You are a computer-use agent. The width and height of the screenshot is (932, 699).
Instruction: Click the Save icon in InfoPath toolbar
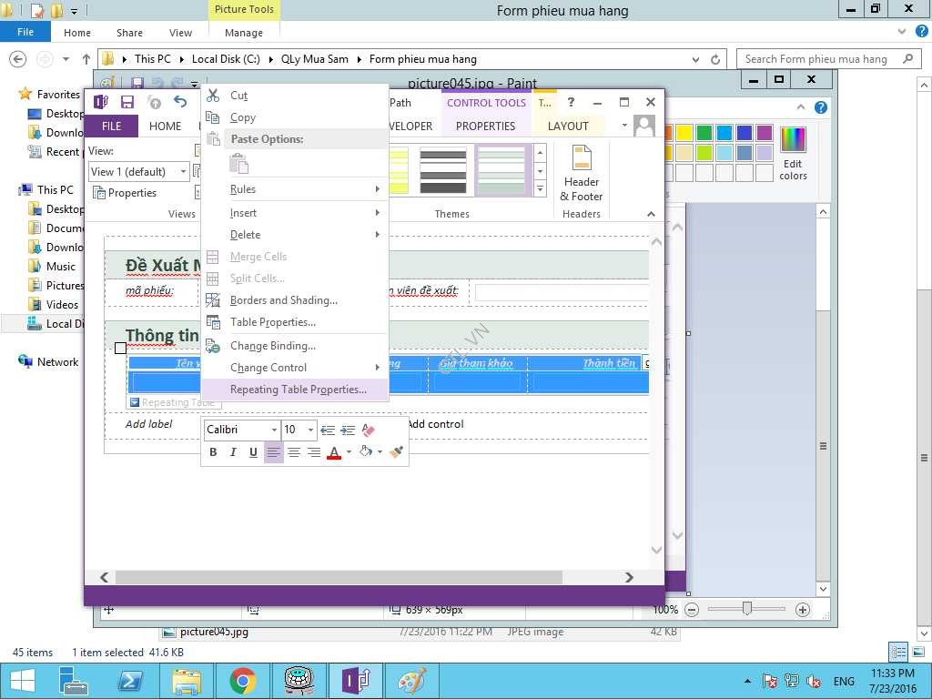tap(127, 102)
